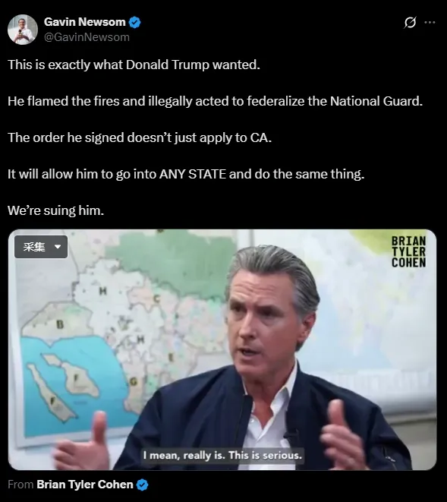Click the subtitle 'I mean, really is. This is serious.'
Screen dimensions: 447x502
pyautogui.click(x=222, y=455)
